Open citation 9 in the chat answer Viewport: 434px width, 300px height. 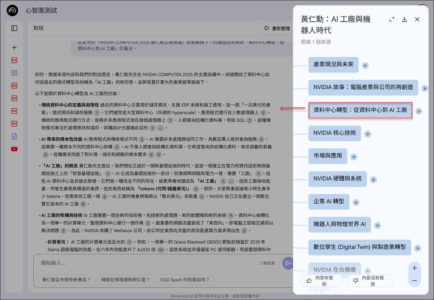coord(231,215)
